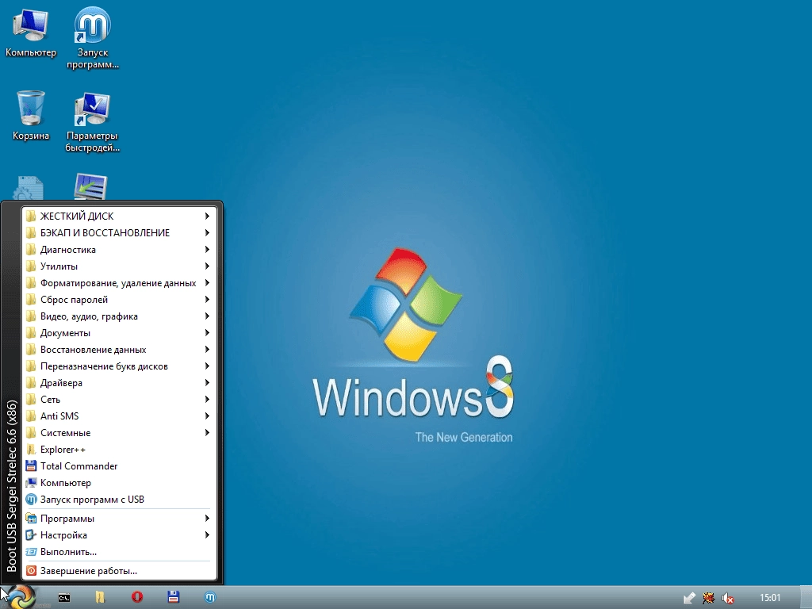Click the M icon beside Запуск программ с USB
The height and width of the screenshot is (609, 812).
coord(31,499)
